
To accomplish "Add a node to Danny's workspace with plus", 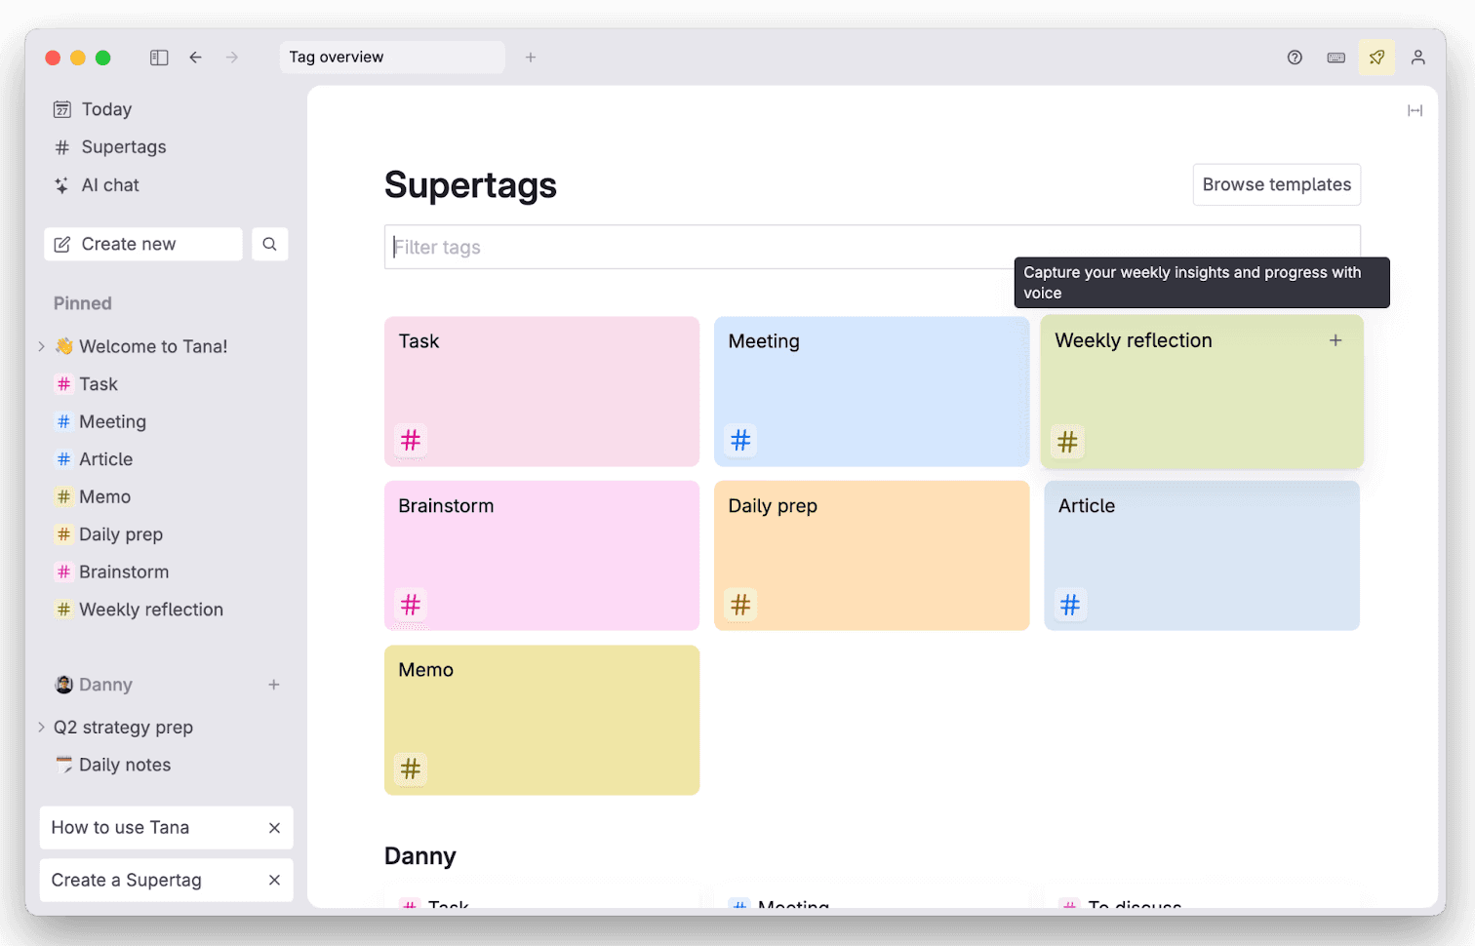I will pos(274,685).
